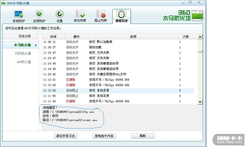Screen dimensions: 247x147
Task: Select 网页防火墙 log category
Action: click(x=23, y=53)
